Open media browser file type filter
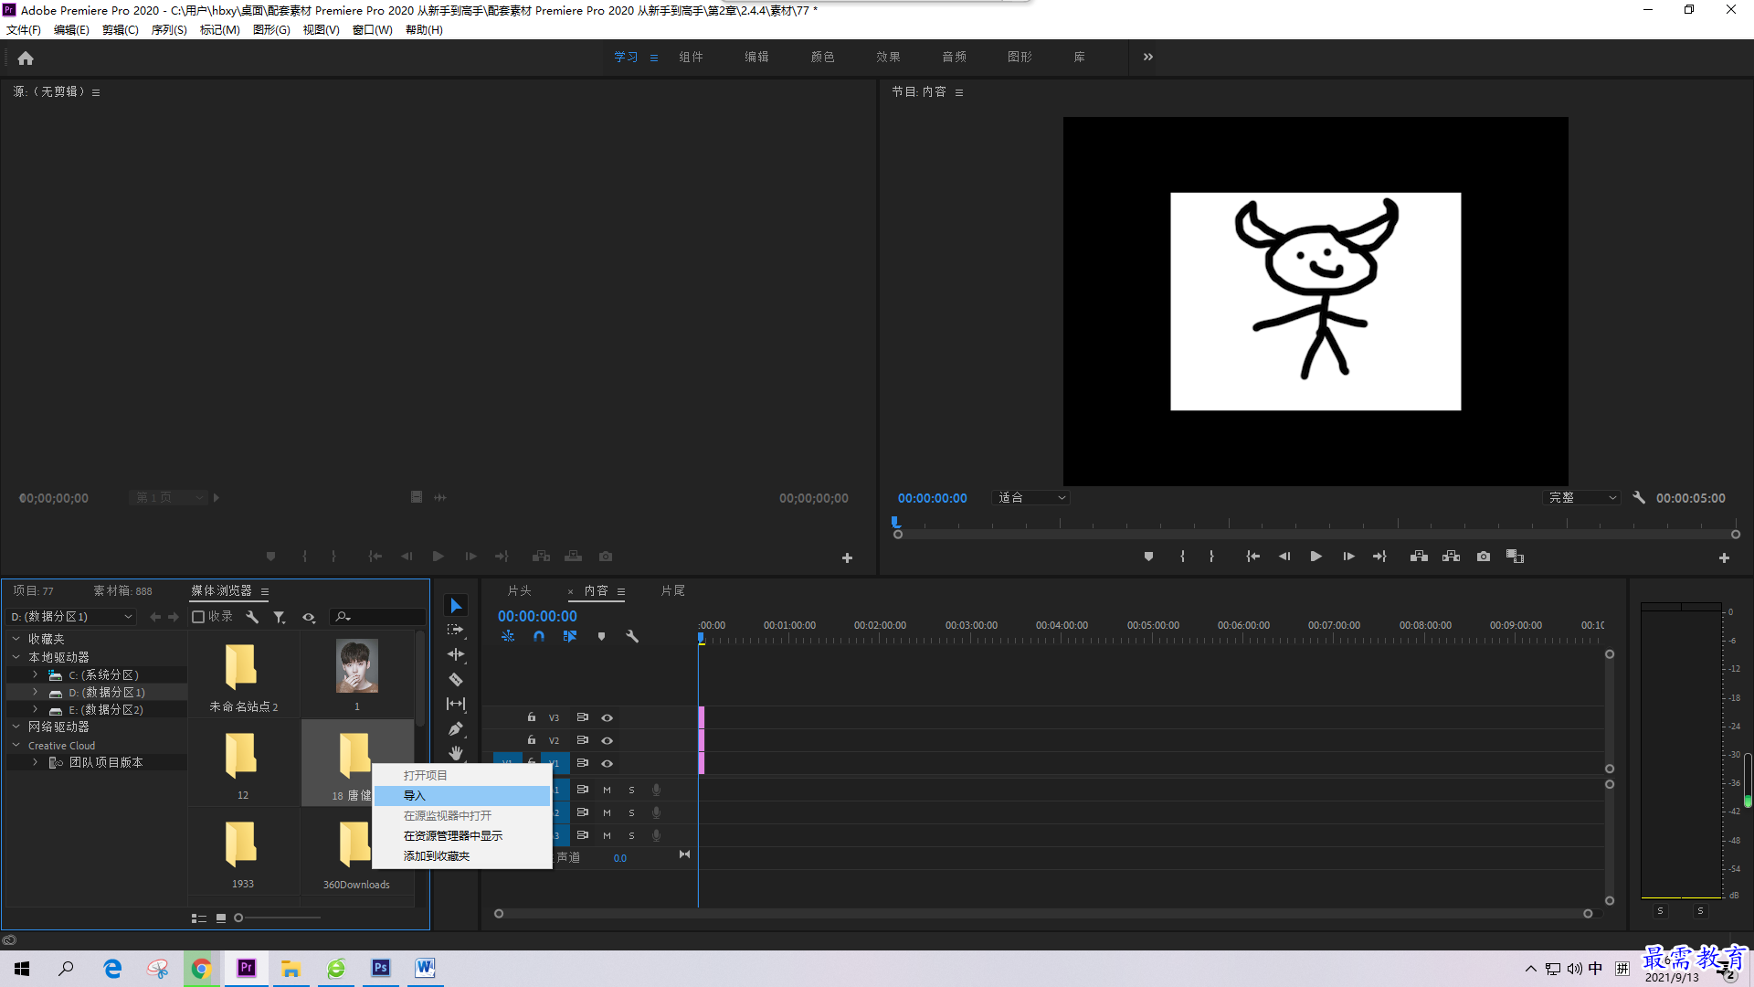 [x=280, y=617]
